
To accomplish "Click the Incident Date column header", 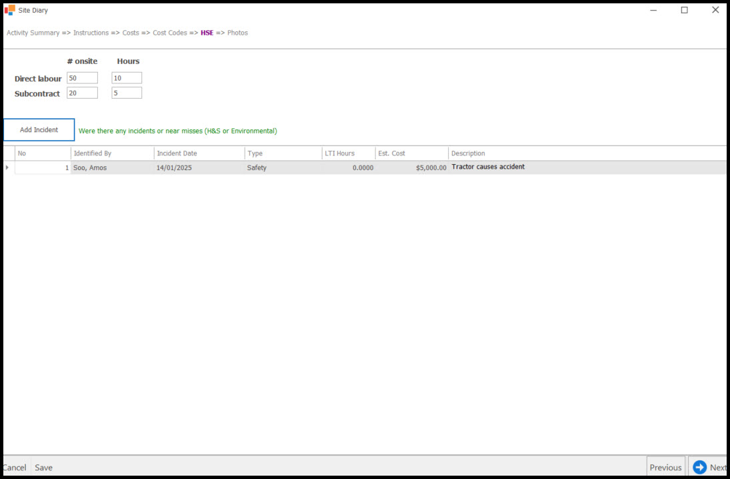I will 199,153.
